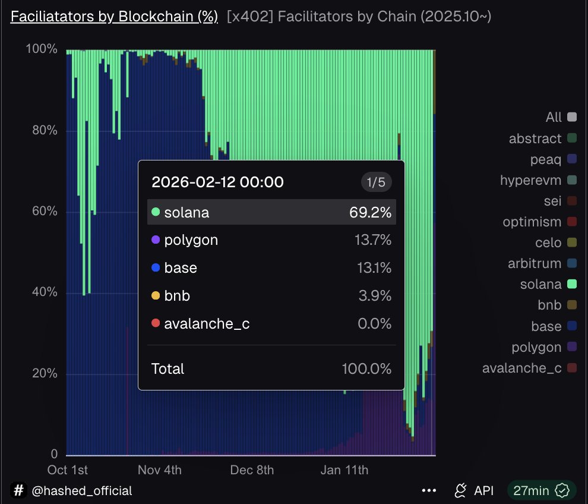The height and width of the screenshot is (504, 588).
Task: Click the 100% y-axis label
Action: point(41,49)
